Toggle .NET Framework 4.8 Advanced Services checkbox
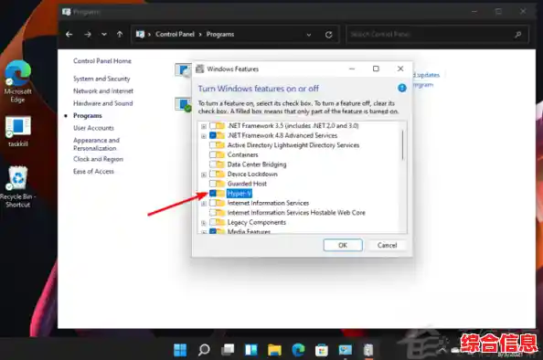This screenshot has width=543, height=360. pyautogui.click(x=213, y=135)
